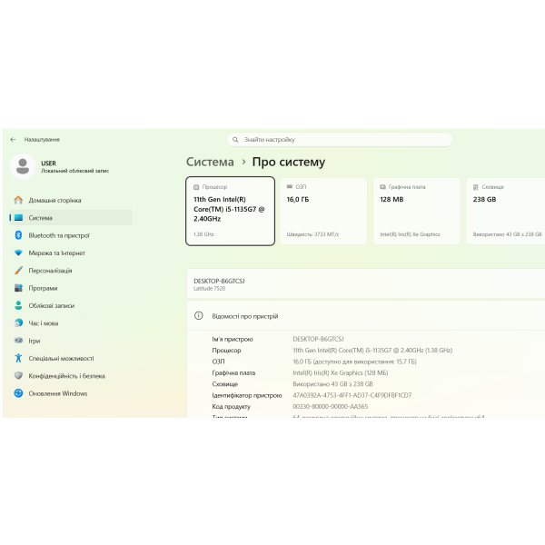Click the USER profile avatar
The height and width of the screenshot is (545, 545).
point(23,166)
